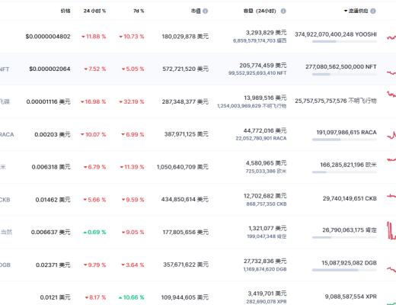The height and width of the screenshot is (305, 396).
Task: Open the DGB coin name link
Action: tap(5, 265)
